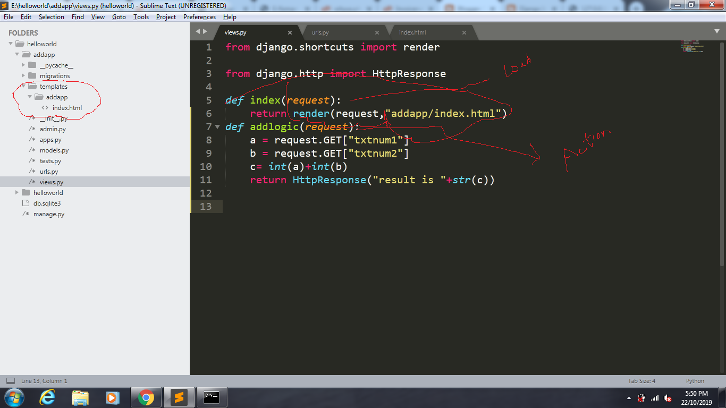Toggle the code fold arrow at line 7
Image resolution: width=726 pixels, height=408 pixels.
coord(218,127)
